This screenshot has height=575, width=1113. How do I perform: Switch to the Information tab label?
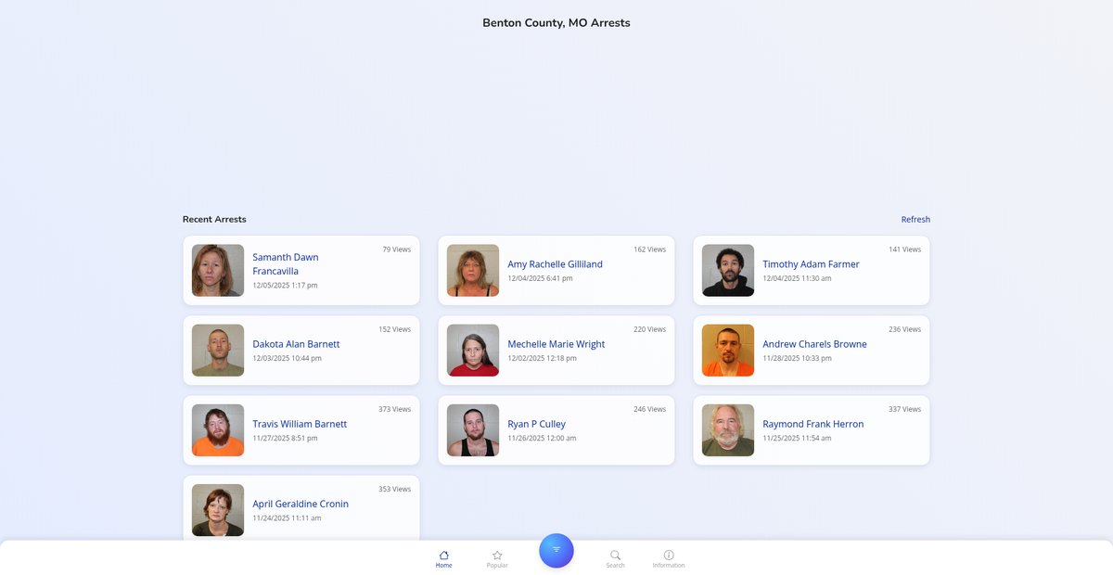[x=669, y=566]
